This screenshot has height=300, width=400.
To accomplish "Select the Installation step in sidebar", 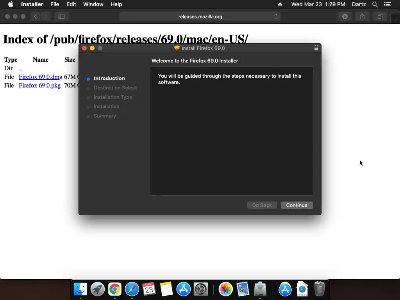I will click(x=106, y=107).
